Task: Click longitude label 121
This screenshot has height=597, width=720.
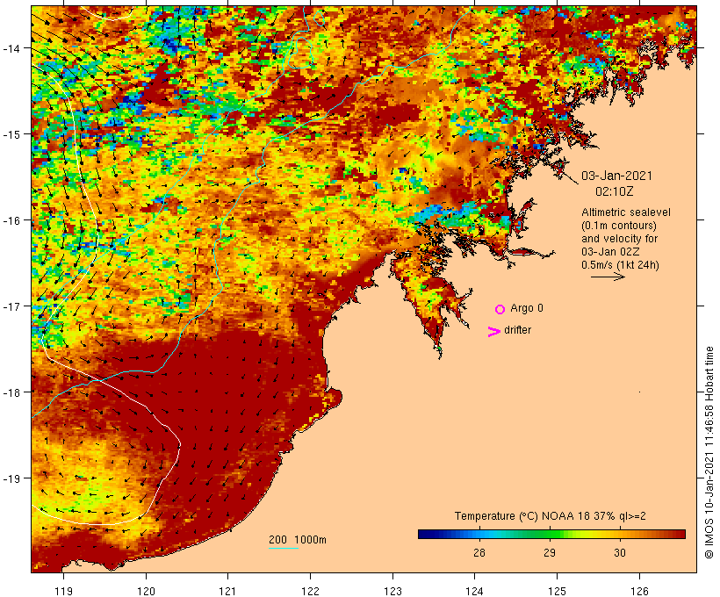Action: [x=227, y=591]
